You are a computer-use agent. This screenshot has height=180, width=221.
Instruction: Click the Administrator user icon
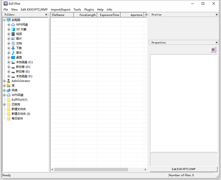tap(8, 81)
